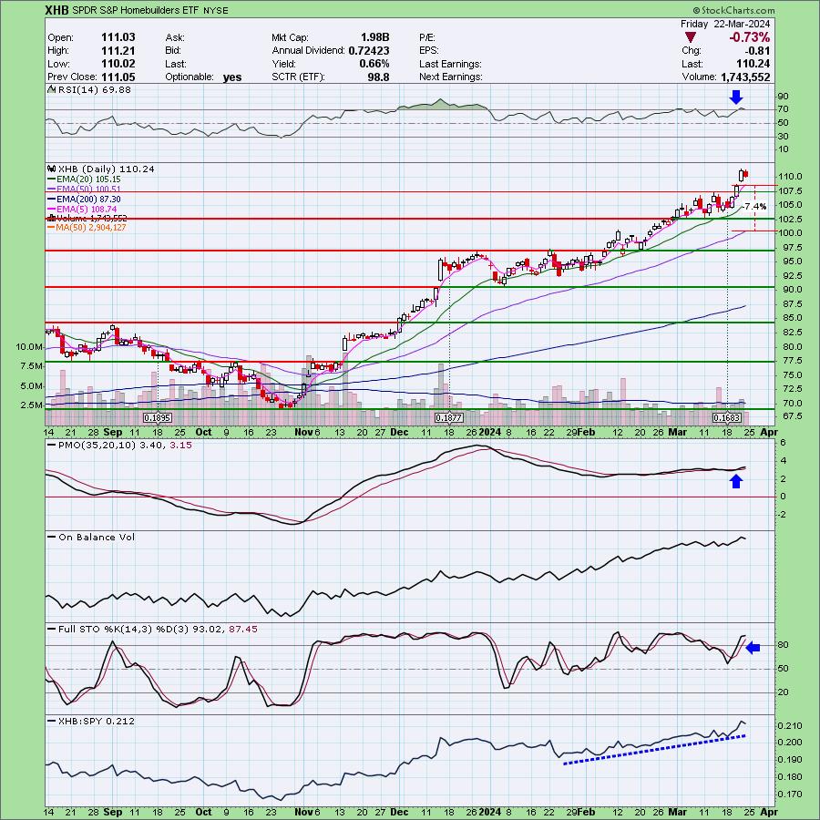Screen dimensions: 820x820
Task: Click the RSI(14) 69.88 indicator label
Action: coord(90,90)
